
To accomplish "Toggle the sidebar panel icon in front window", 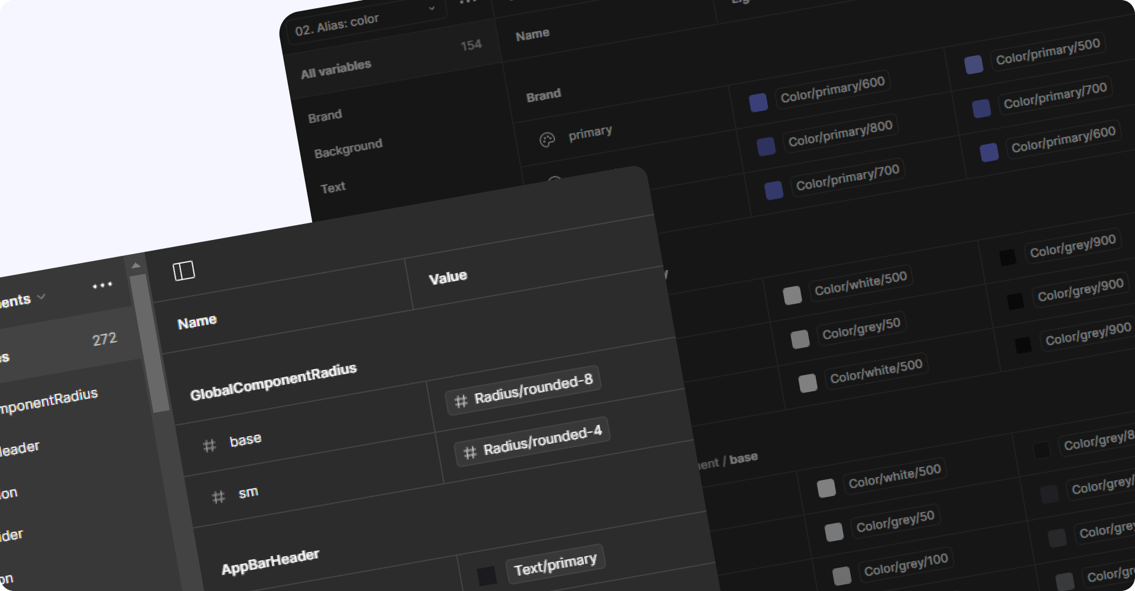I will [x=184, y=271].
